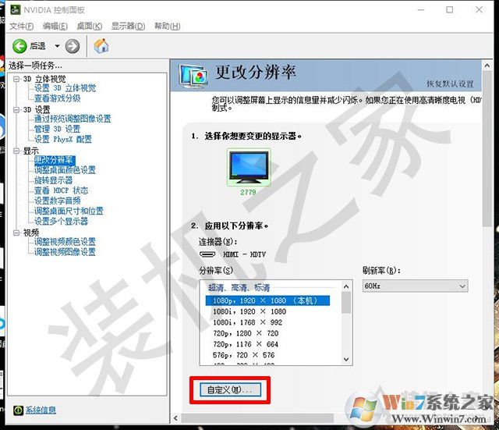
Task: Open the 编辑(E) menu
Action: [55, 26]
